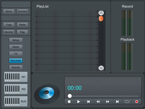Select the highlighted Recorder page
The width and height of the screenshot is (145, 109).
[x=16, y=61]
